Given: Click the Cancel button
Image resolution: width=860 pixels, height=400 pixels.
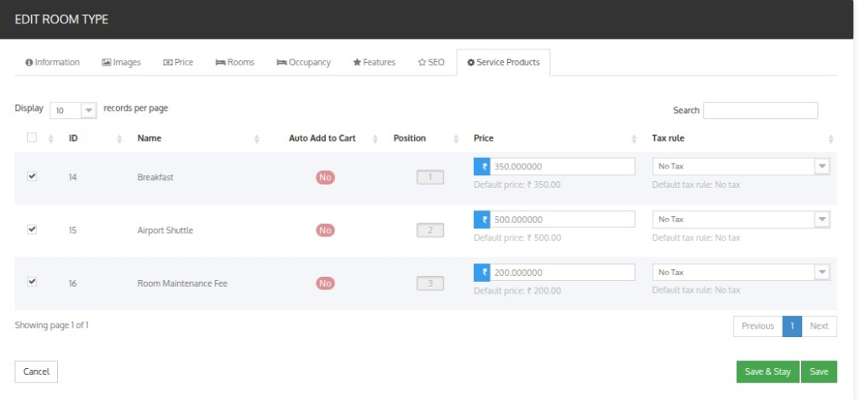Looking at the screenshot, I should point(36,371).
